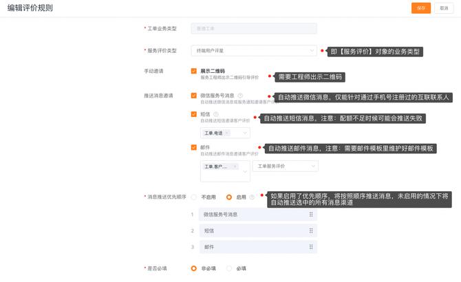461x282 pixels.
Task: Uncheck the 展示二维码 checkbox
Action: [x=194, y=71]
